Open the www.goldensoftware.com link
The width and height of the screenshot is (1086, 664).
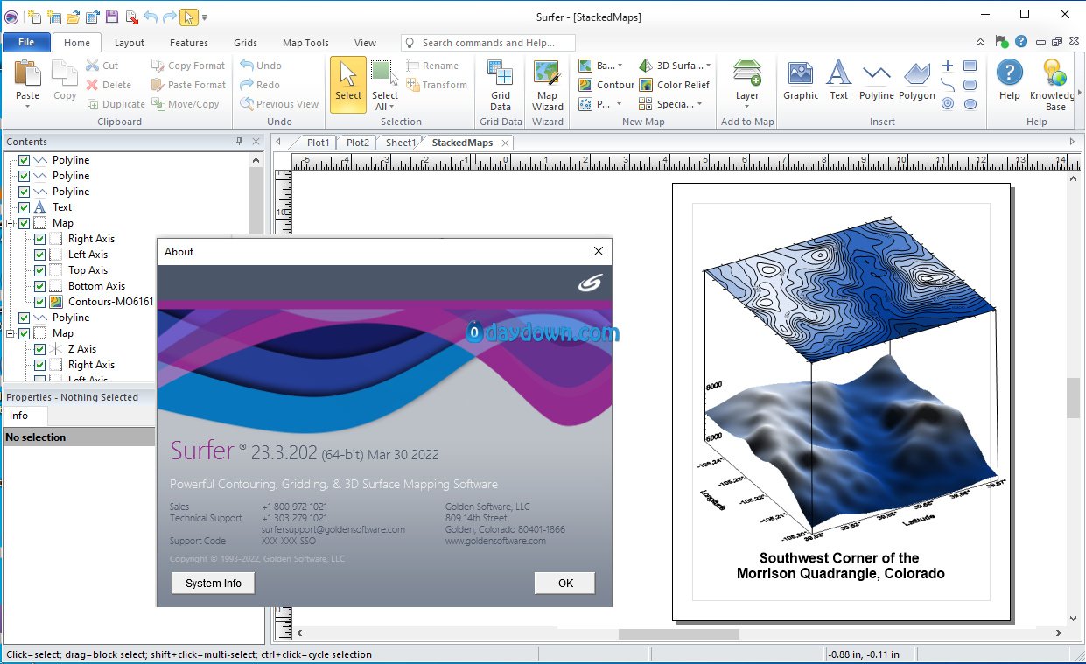pos(495,541)
